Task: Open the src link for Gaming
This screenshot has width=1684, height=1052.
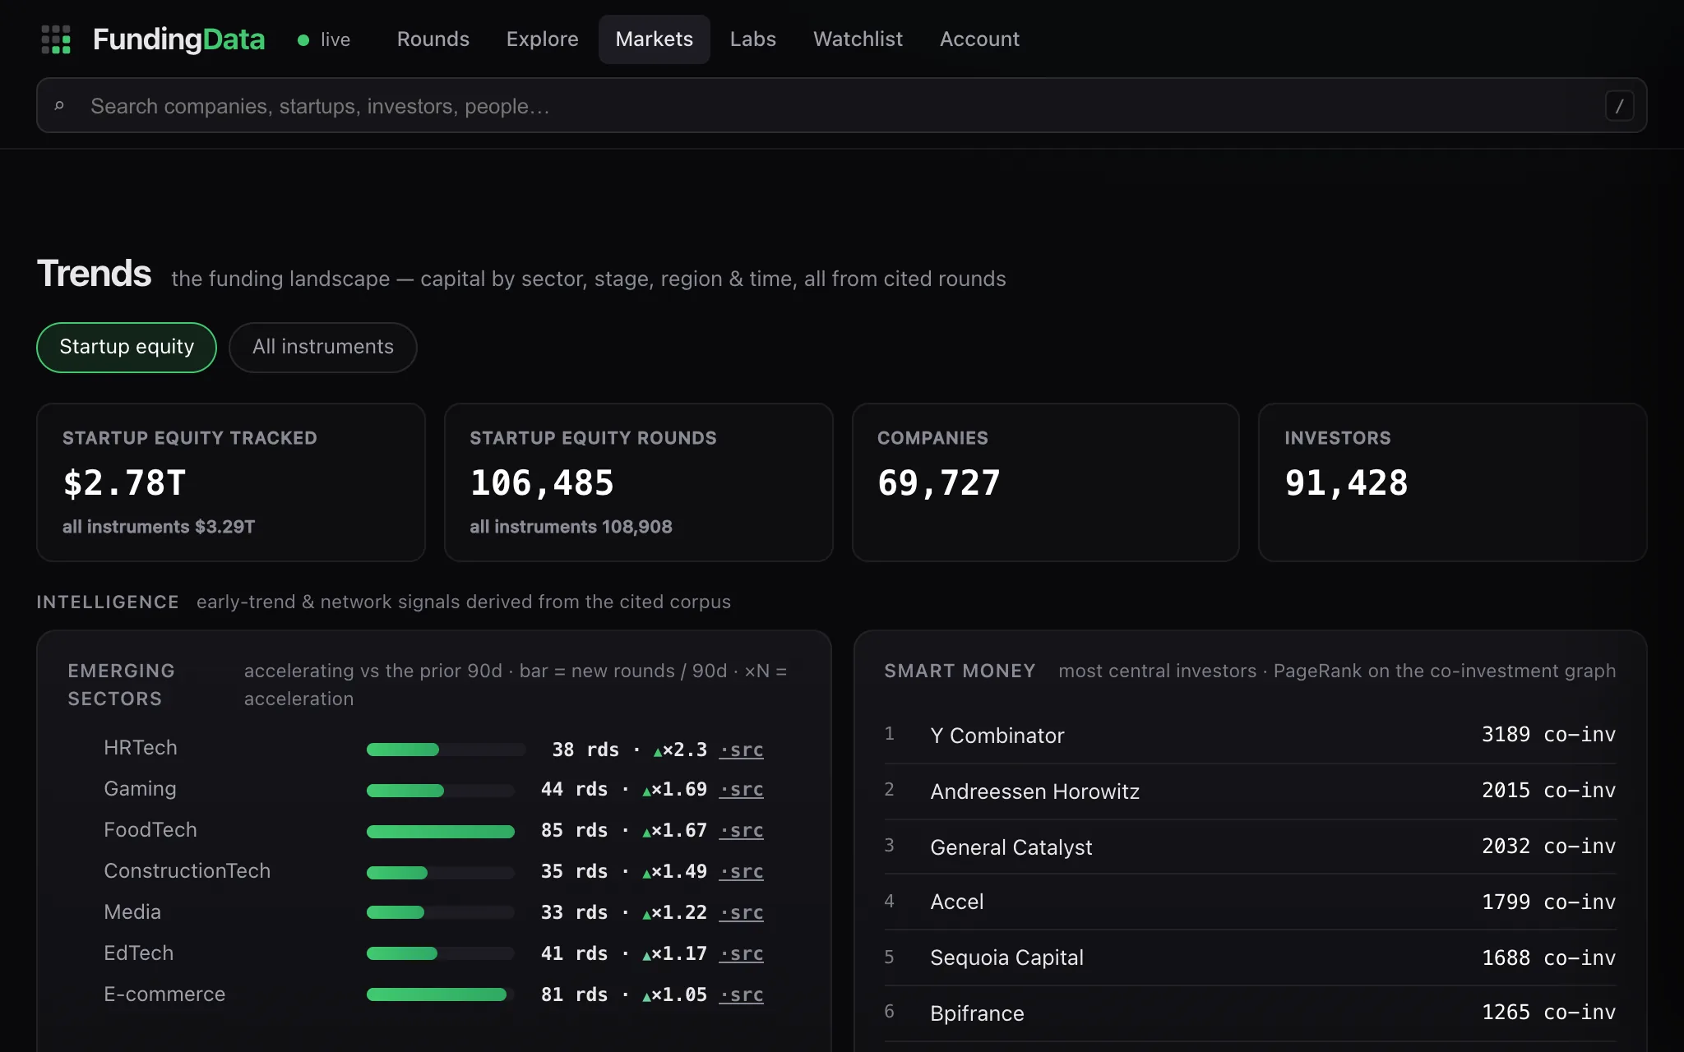Action: [741, 789]
